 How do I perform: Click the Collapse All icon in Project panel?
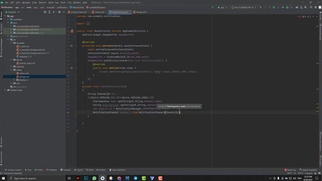click(x=54, y=12)
